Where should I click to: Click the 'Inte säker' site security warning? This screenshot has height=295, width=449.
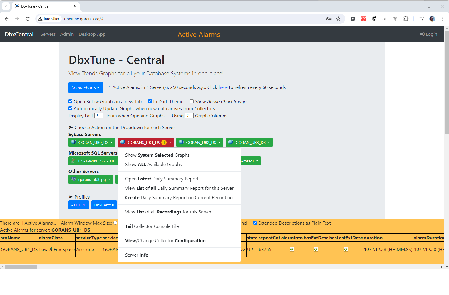[x=49, y=19]
